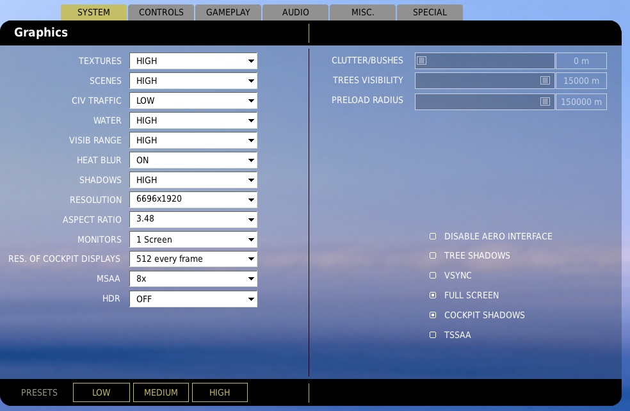Enable DISABLE AERO INTERFACE checkbox

tap(433, 236)
